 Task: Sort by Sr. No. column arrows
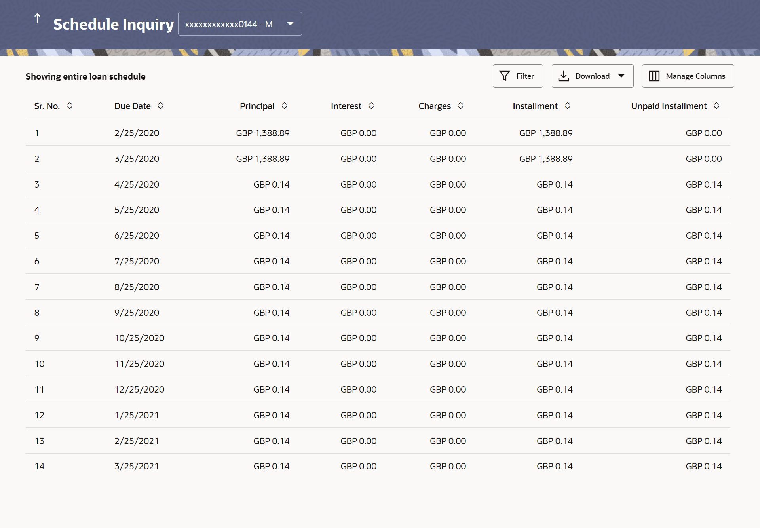70,106
